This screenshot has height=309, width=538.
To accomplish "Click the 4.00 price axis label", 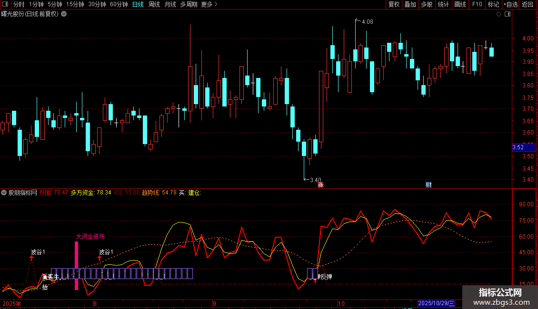I will coord(528,39).
